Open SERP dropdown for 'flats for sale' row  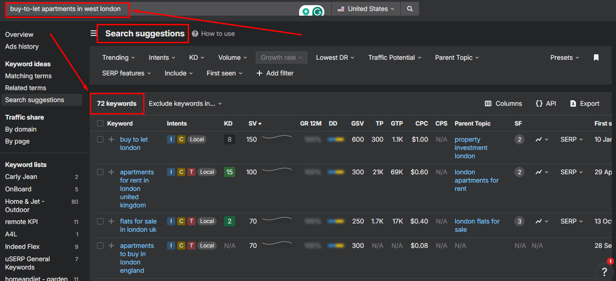tap(572, 221)
